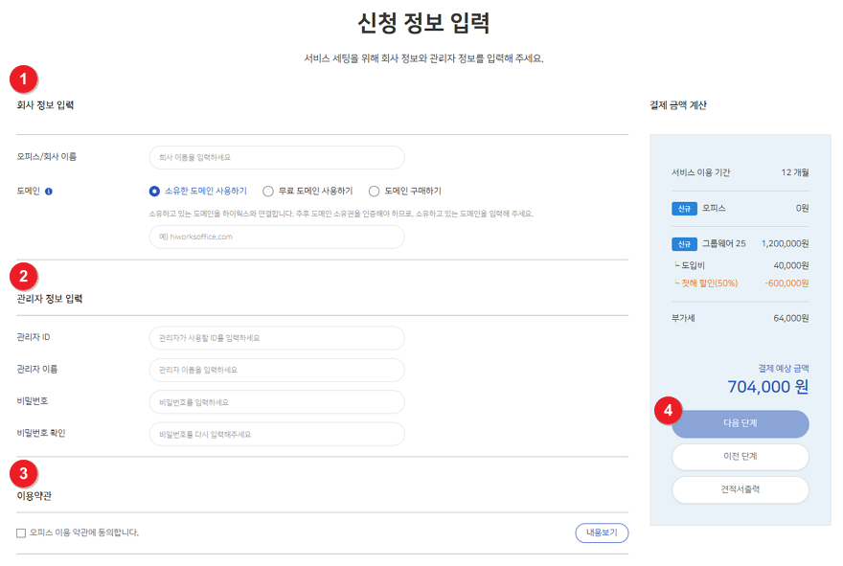Check the 오피스 이용 약관 agreement box

pyautogui.click(x=21, y=532)
